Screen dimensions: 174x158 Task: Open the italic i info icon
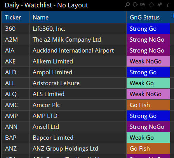[x=168, y=5]
